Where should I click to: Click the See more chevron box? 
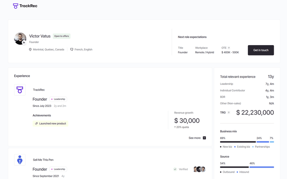(204, 138)
